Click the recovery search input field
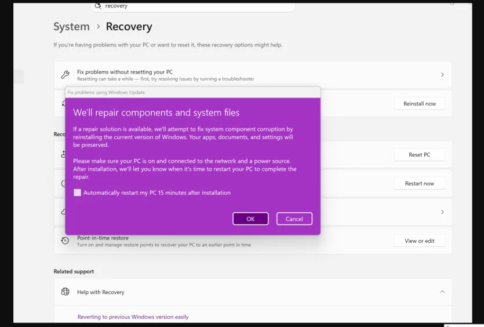This screenshot has width=484, height=327. pyautogui.click(x=193, y=6)
